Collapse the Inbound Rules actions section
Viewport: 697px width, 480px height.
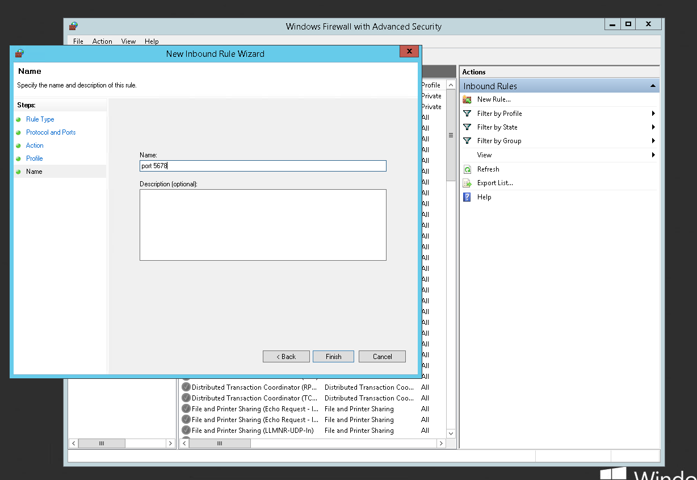click(x=653, y=86)
